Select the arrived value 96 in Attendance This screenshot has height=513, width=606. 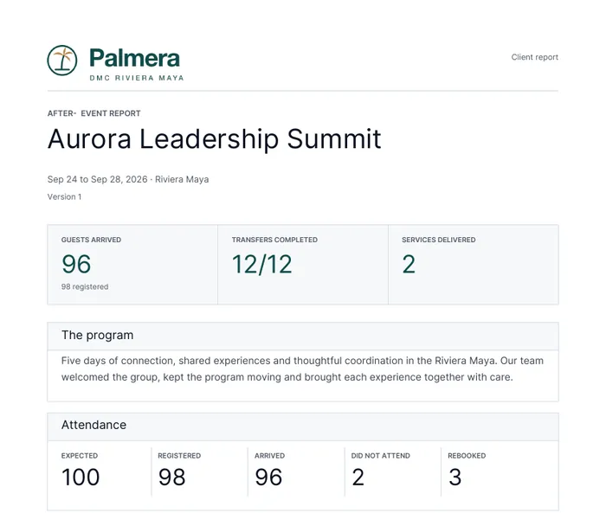tap(268, 477)
